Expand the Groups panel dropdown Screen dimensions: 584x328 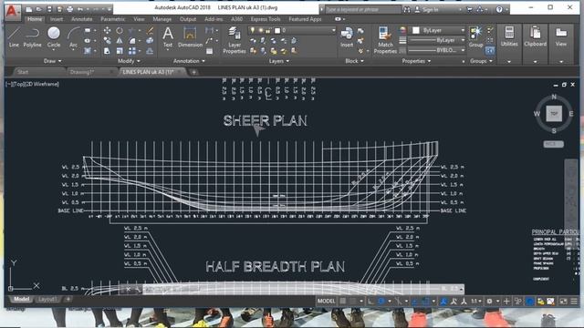(481, 61)
